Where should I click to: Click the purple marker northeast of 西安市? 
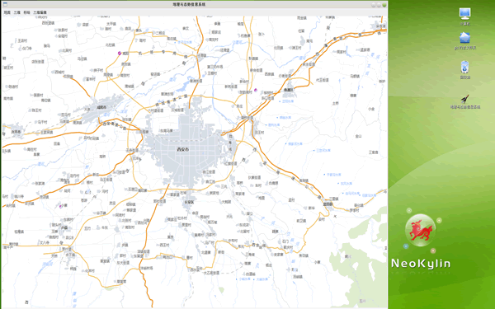coord(256,90)
